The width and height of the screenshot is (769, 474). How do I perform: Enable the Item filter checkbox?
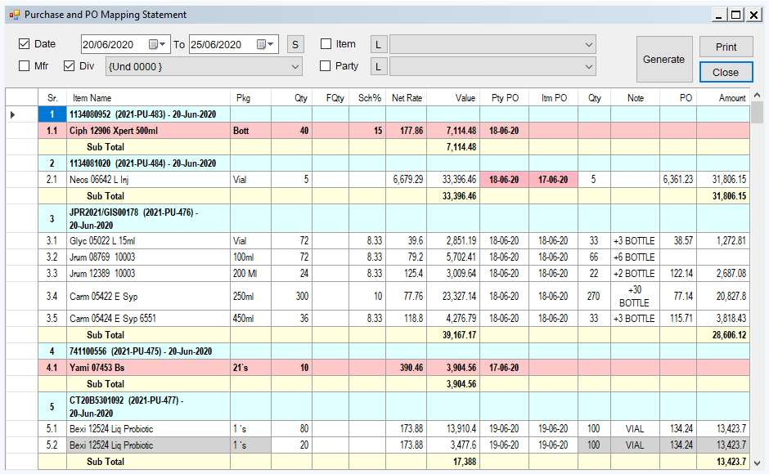tap(326, 44)
